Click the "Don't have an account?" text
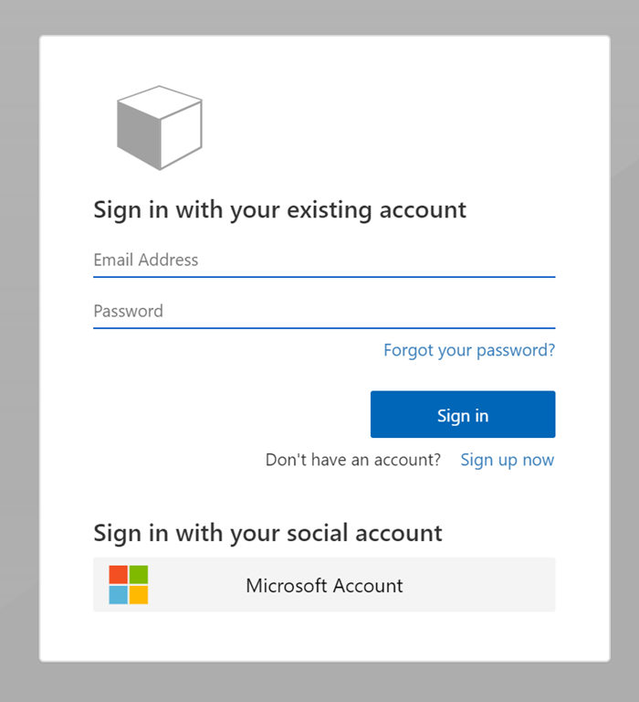The width and height of the screenshot is (639, 702). coord(353,460)
